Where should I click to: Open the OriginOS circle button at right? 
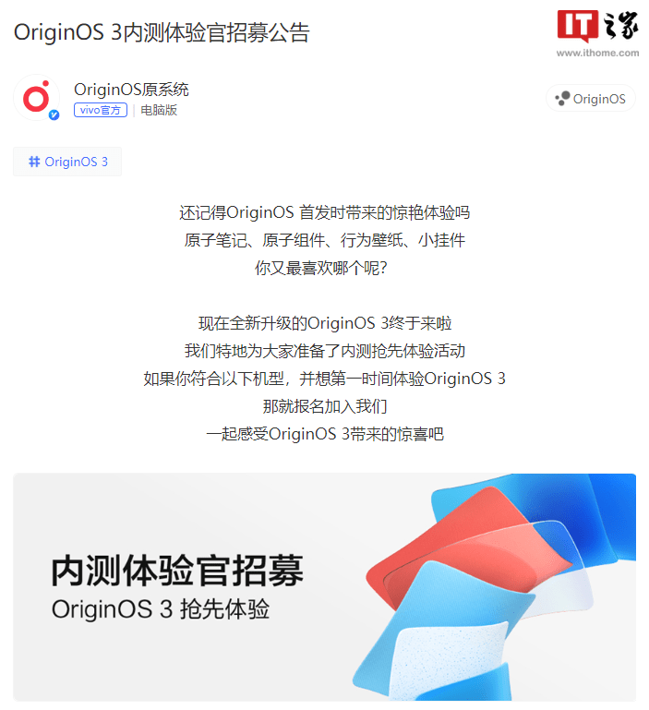(x=591, y=98)
